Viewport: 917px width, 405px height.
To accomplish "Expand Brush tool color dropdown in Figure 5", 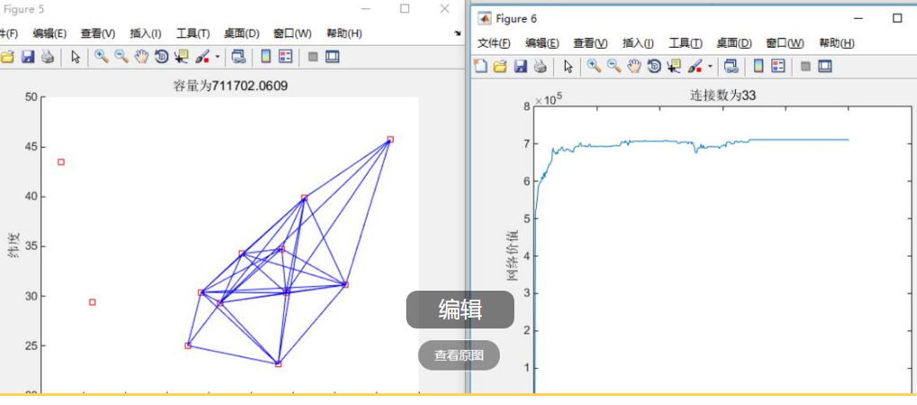I will tap(217, 58).
